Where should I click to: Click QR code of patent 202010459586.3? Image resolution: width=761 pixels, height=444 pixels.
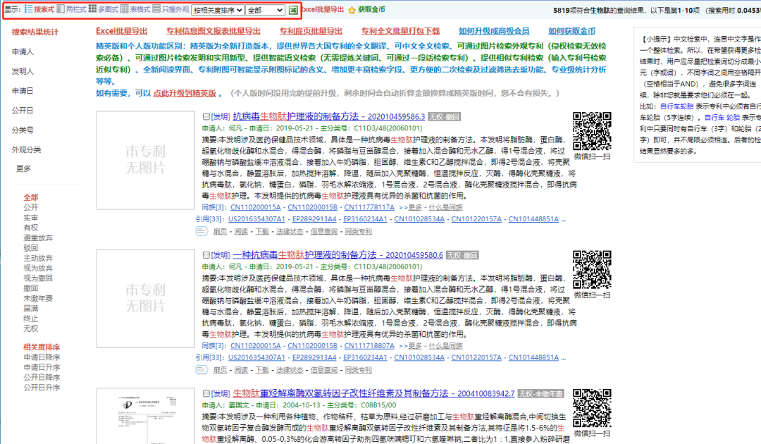[x=592, y=132]
